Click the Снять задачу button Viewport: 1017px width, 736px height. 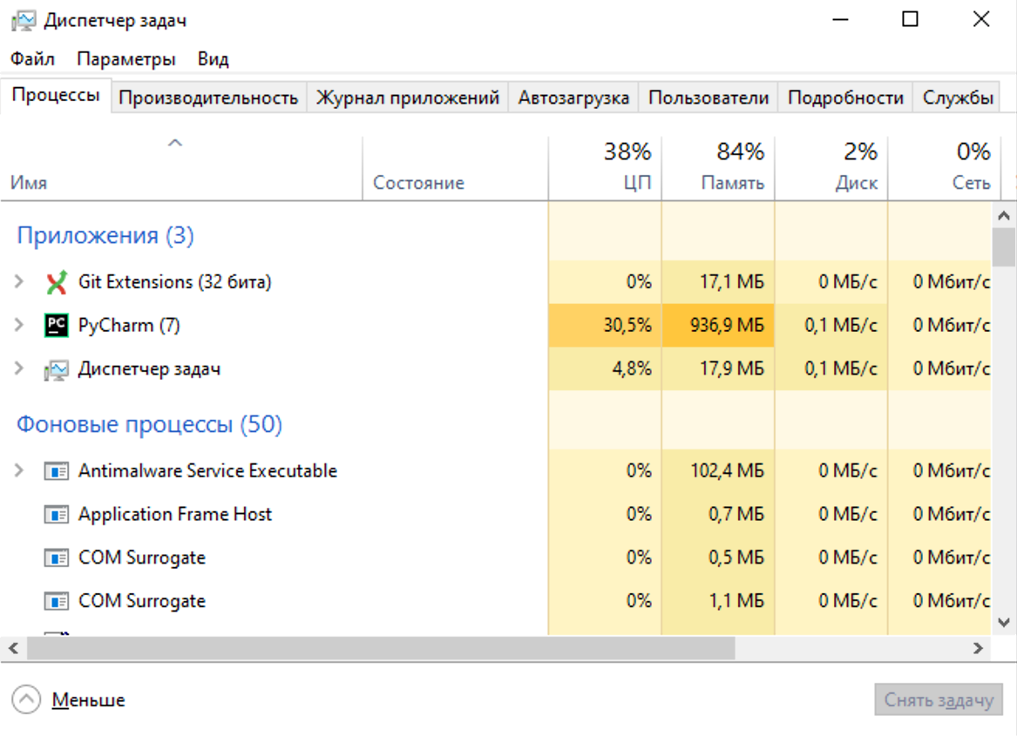point(939,700)
